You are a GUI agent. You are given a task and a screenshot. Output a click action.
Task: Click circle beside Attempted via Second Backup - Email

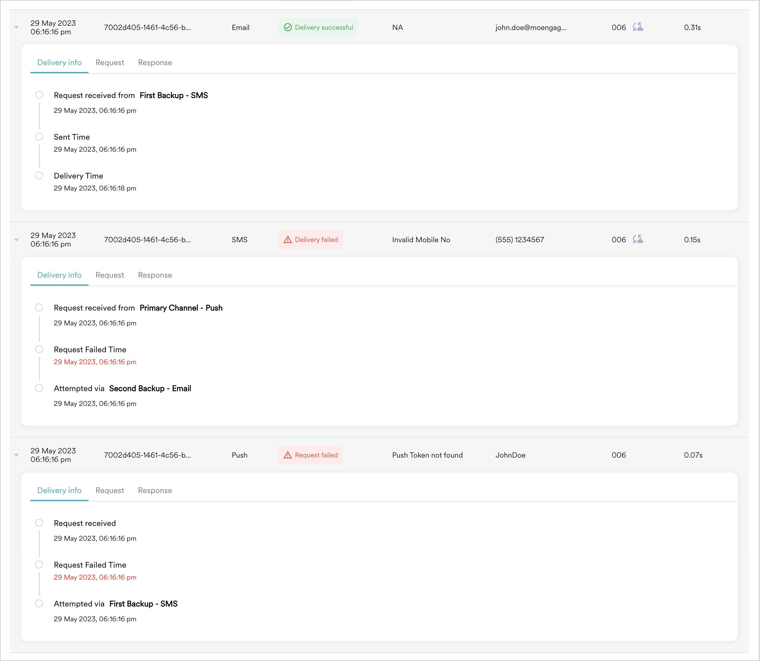[39, 388]
